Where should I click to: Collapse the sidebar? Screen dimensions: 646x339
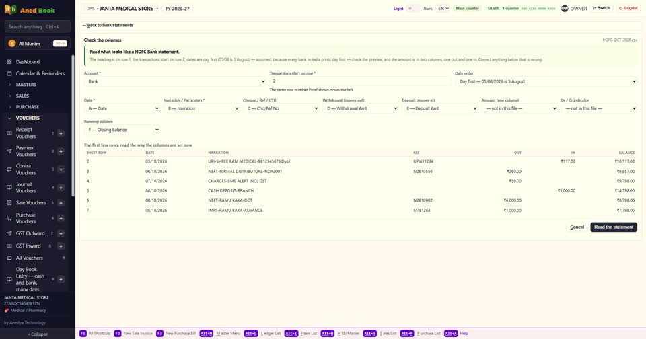click(x=38, y=334)
